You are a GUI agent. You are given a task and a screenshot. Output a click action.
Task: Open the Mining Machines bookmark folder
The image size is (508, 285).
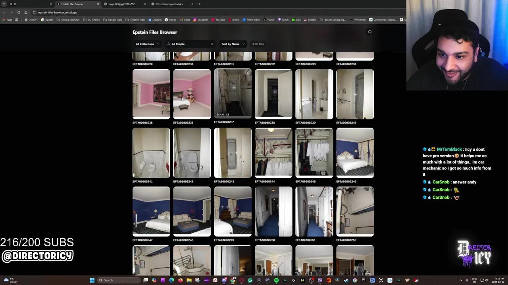pos(68,20)
